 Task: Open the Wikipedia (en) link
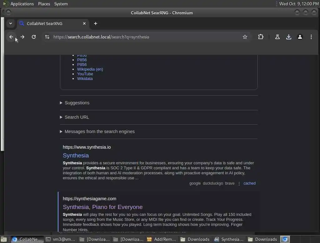(90, 69)
